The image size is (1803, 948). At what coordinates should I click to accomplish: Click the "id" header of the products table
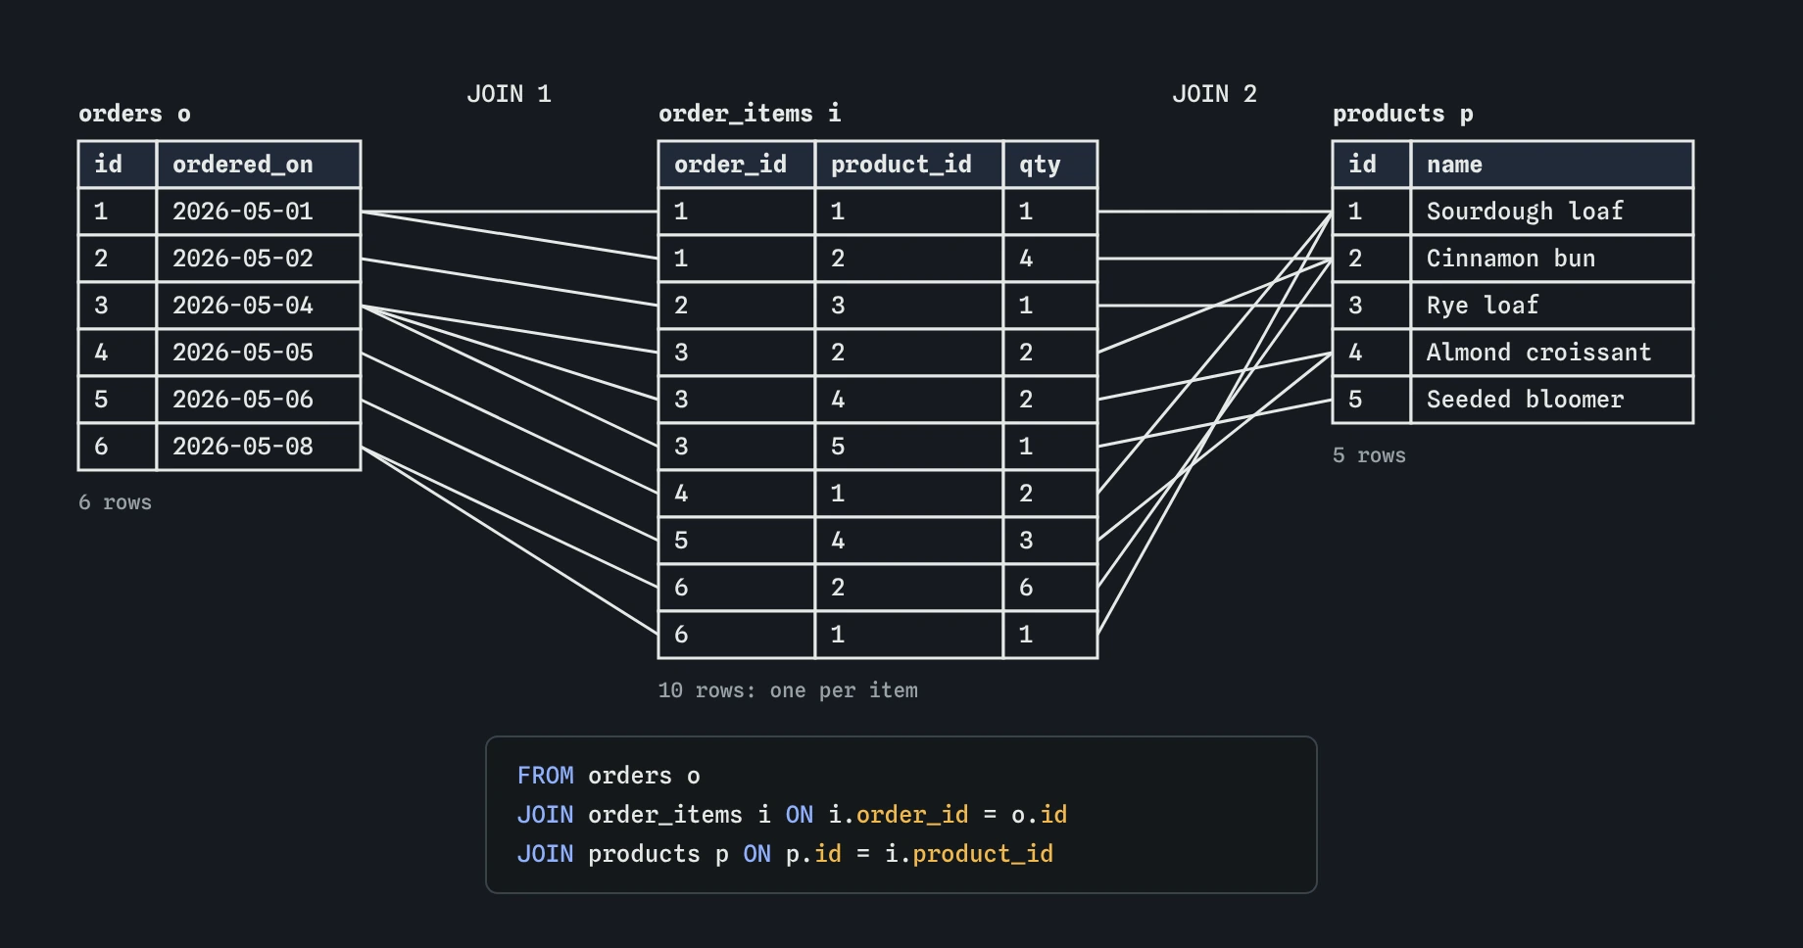point(1372,165)
